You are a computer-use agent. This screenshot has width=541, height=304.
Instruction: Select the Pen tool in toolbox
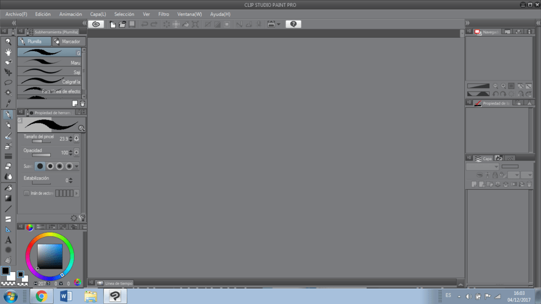click(8, 114)
